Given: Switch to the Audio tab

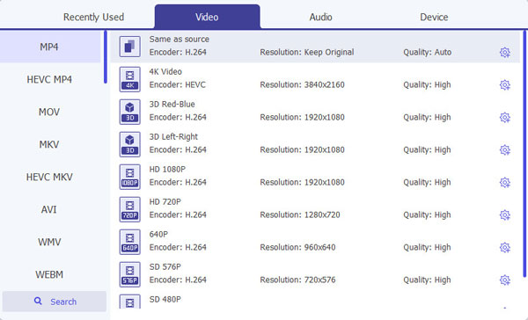Looking at the screenshot, I should 320,17.
